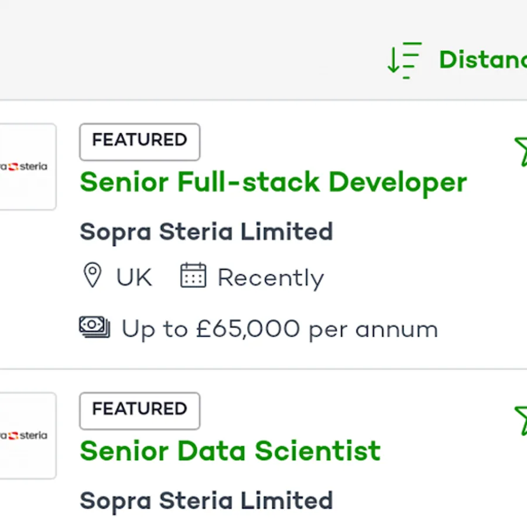The image size is (527, 527).
Task: Click the location pin icon next to UK
Action: [93, 276]
